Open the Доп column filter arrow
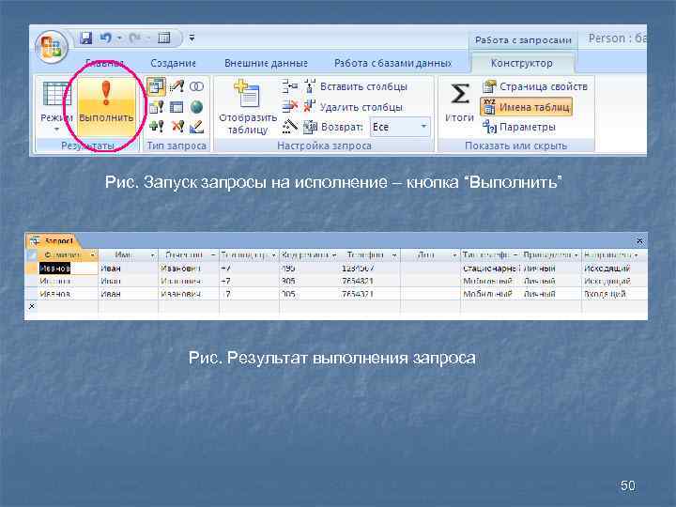The width and height of the screenshot is (676, 507). 454,255
